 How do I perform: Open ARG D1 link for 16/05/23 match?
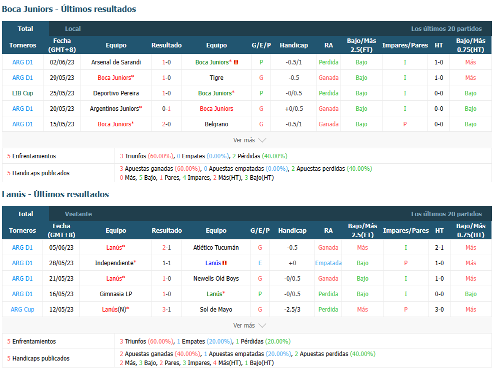click(22, 294)
